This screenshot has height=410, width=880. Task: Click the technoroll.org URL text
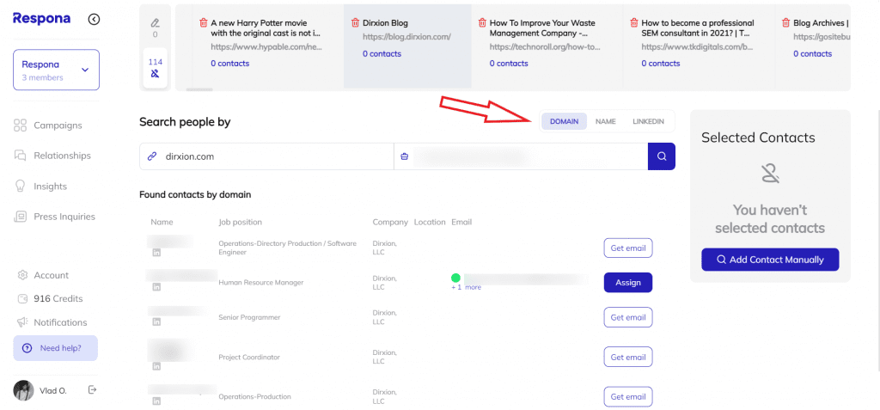pyautogui.click(x=545, y=47)
